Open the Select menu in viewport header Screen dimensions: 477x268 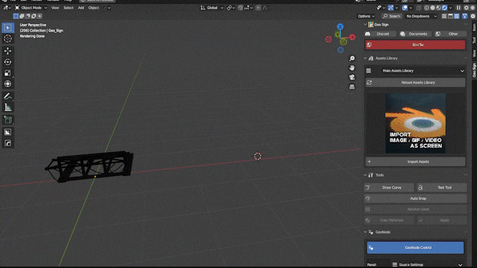click(68, 8)
